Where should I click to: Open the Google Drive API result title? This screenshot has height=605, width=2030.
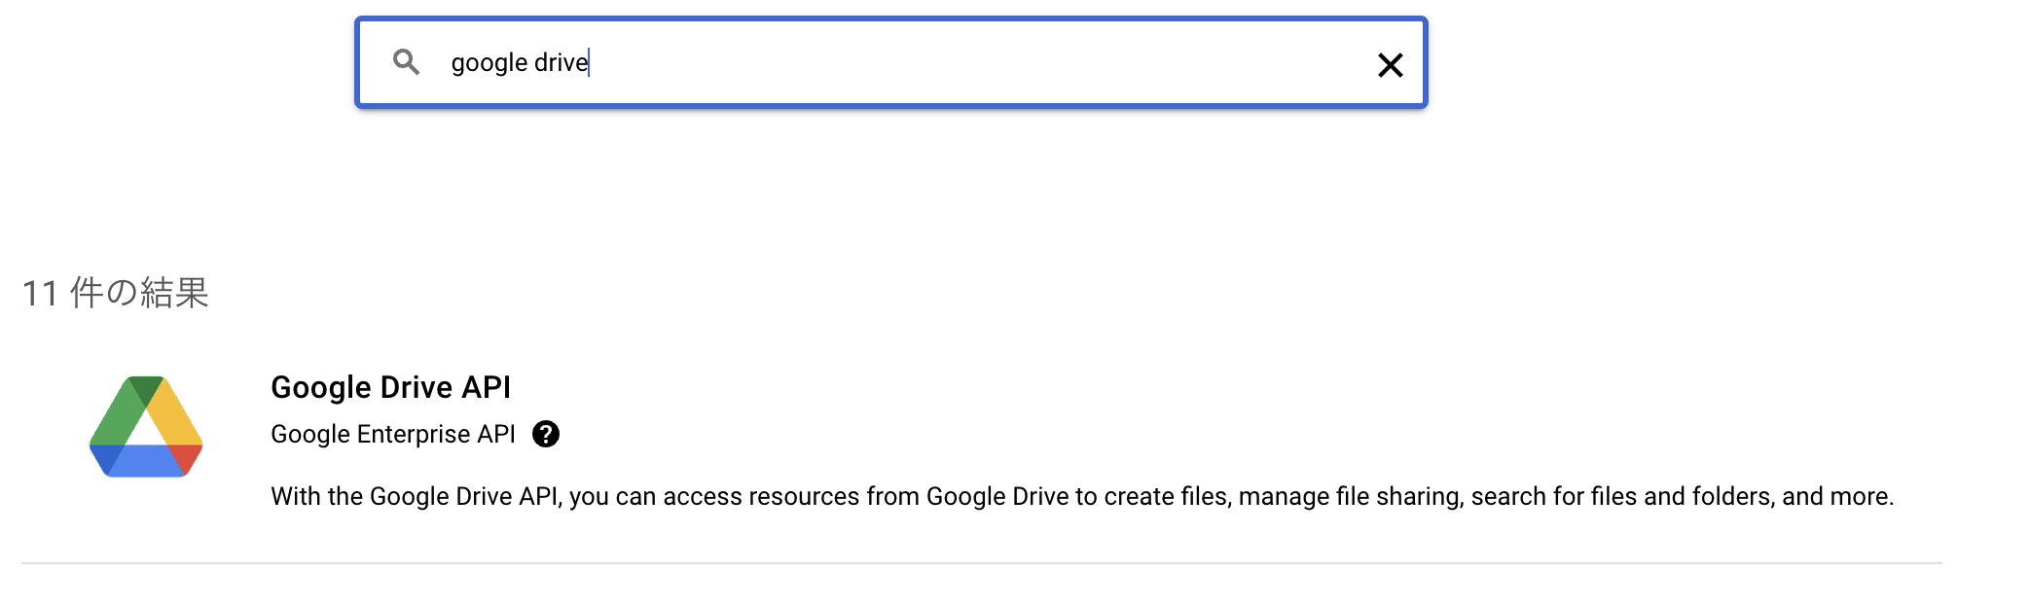coord(390,387)
